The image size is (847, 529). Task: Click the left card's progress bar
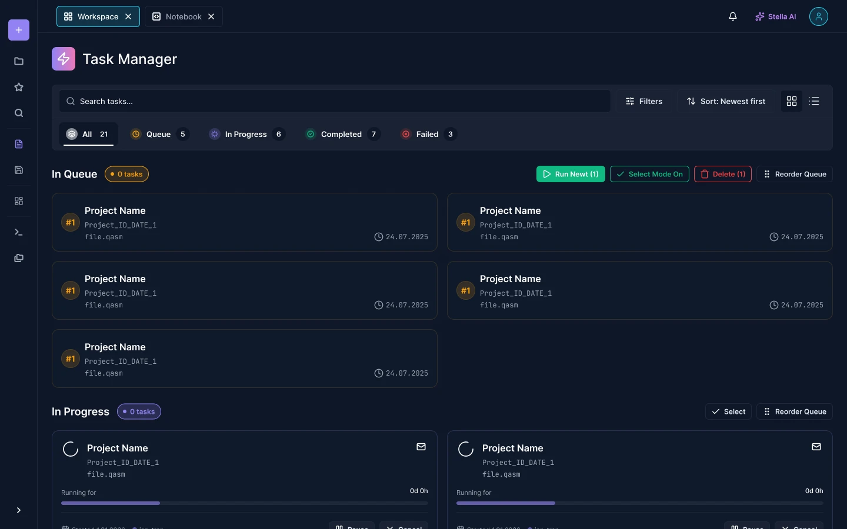coord(245,503)
